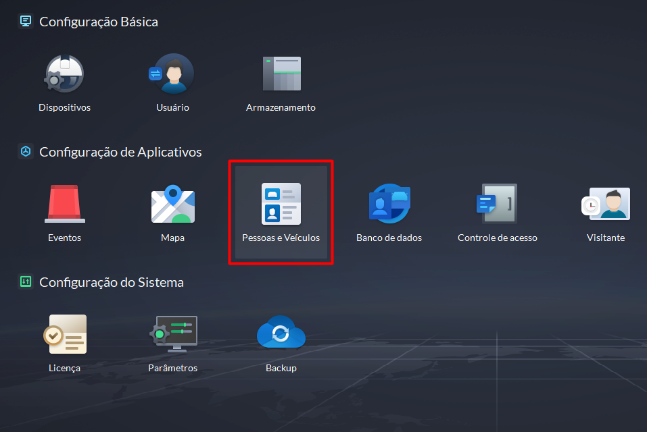Open the Controle de acesso door icon
Screen dimensions: 647x432
click(497, 204)
